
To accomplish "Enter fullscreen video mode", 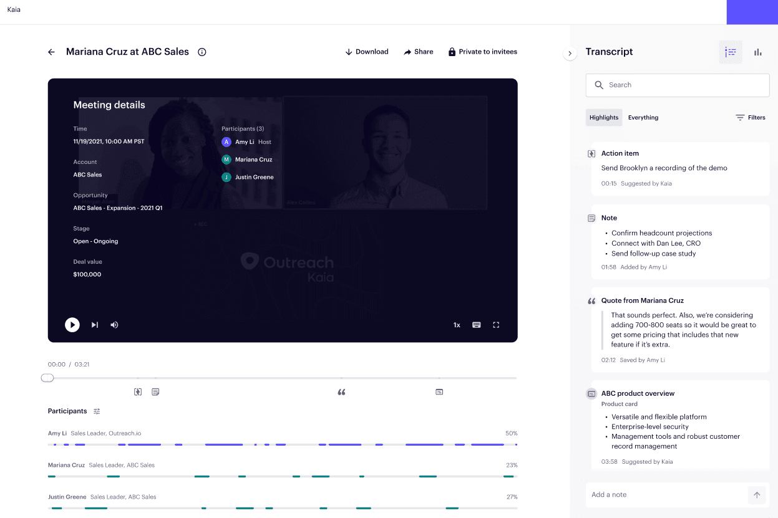I will [x=497, y=325].
